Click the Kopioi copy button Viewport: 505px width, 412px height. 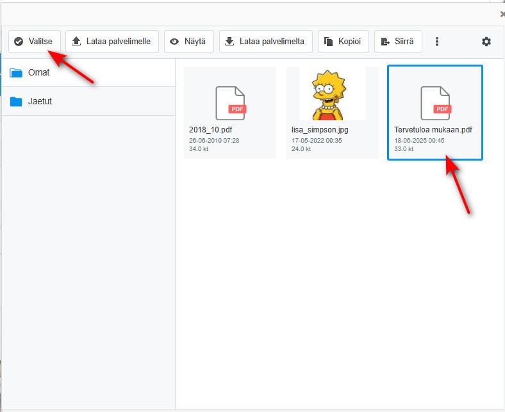344,42
